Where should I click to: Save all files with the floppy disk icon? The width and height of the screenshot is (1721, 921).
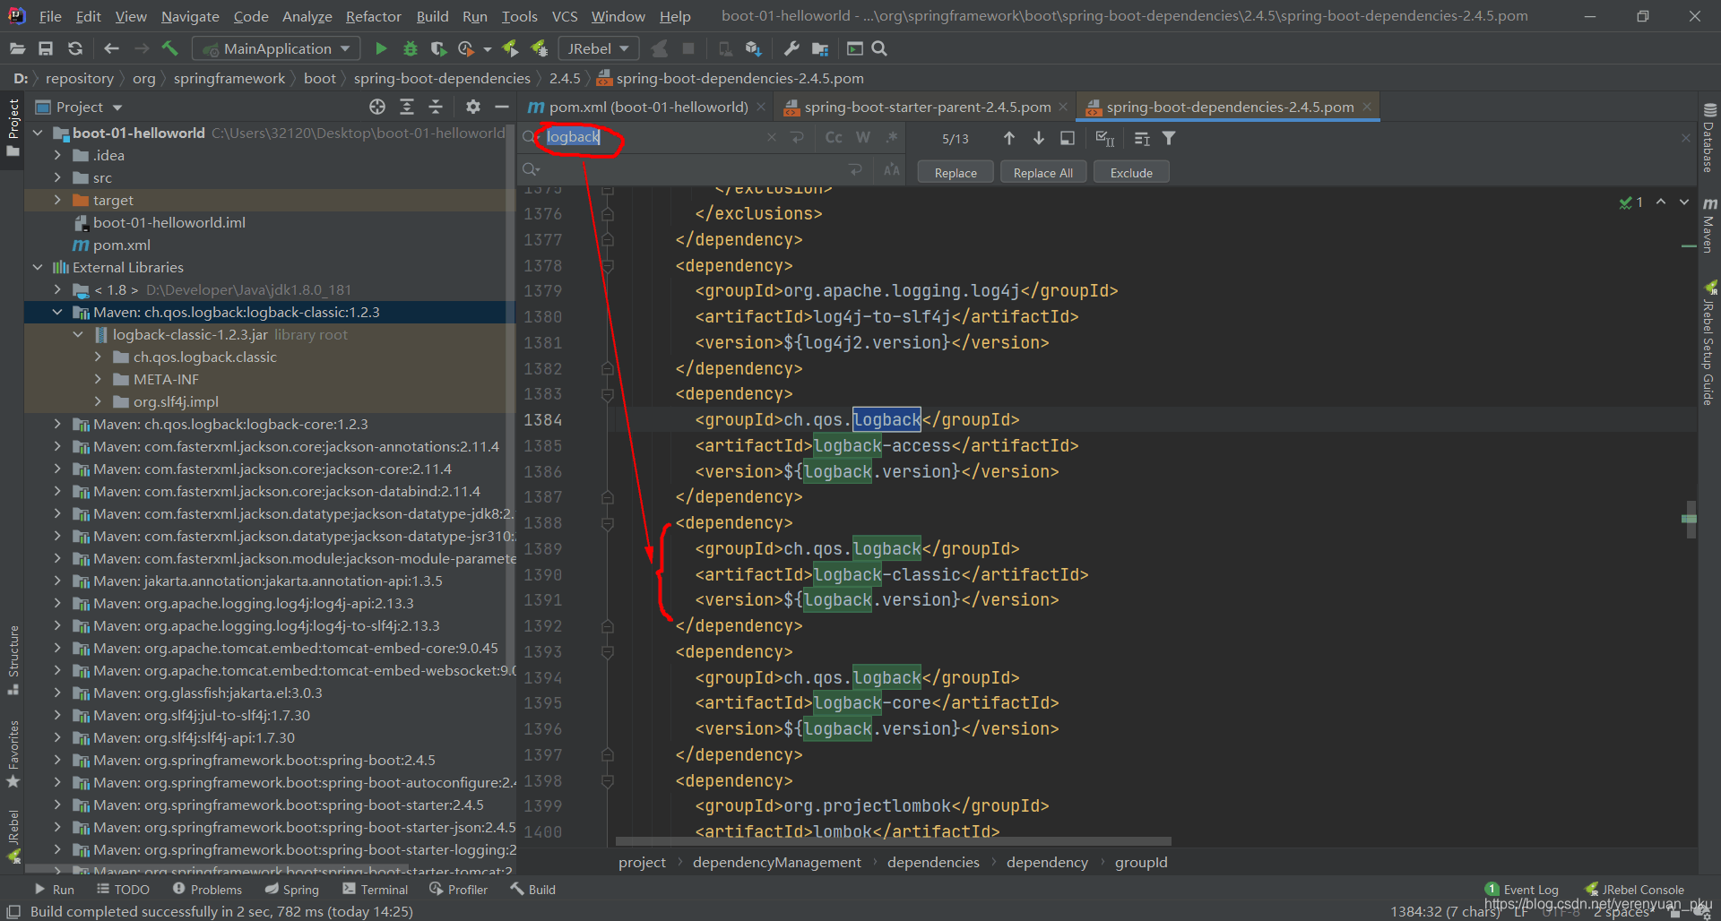click(46, 48)
